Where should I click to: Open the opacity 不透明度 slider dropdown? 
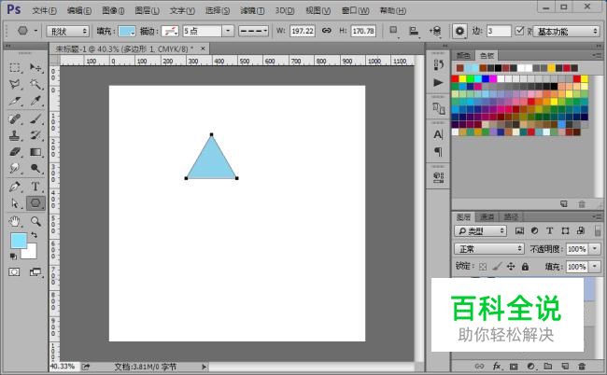(x=595, y=248)
